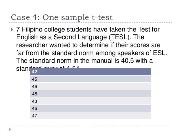The height and width of the screenshot is (136, 181).
Task: Click the '(TESL)' abbreviation in the paragraph
Action: point(120,37)
